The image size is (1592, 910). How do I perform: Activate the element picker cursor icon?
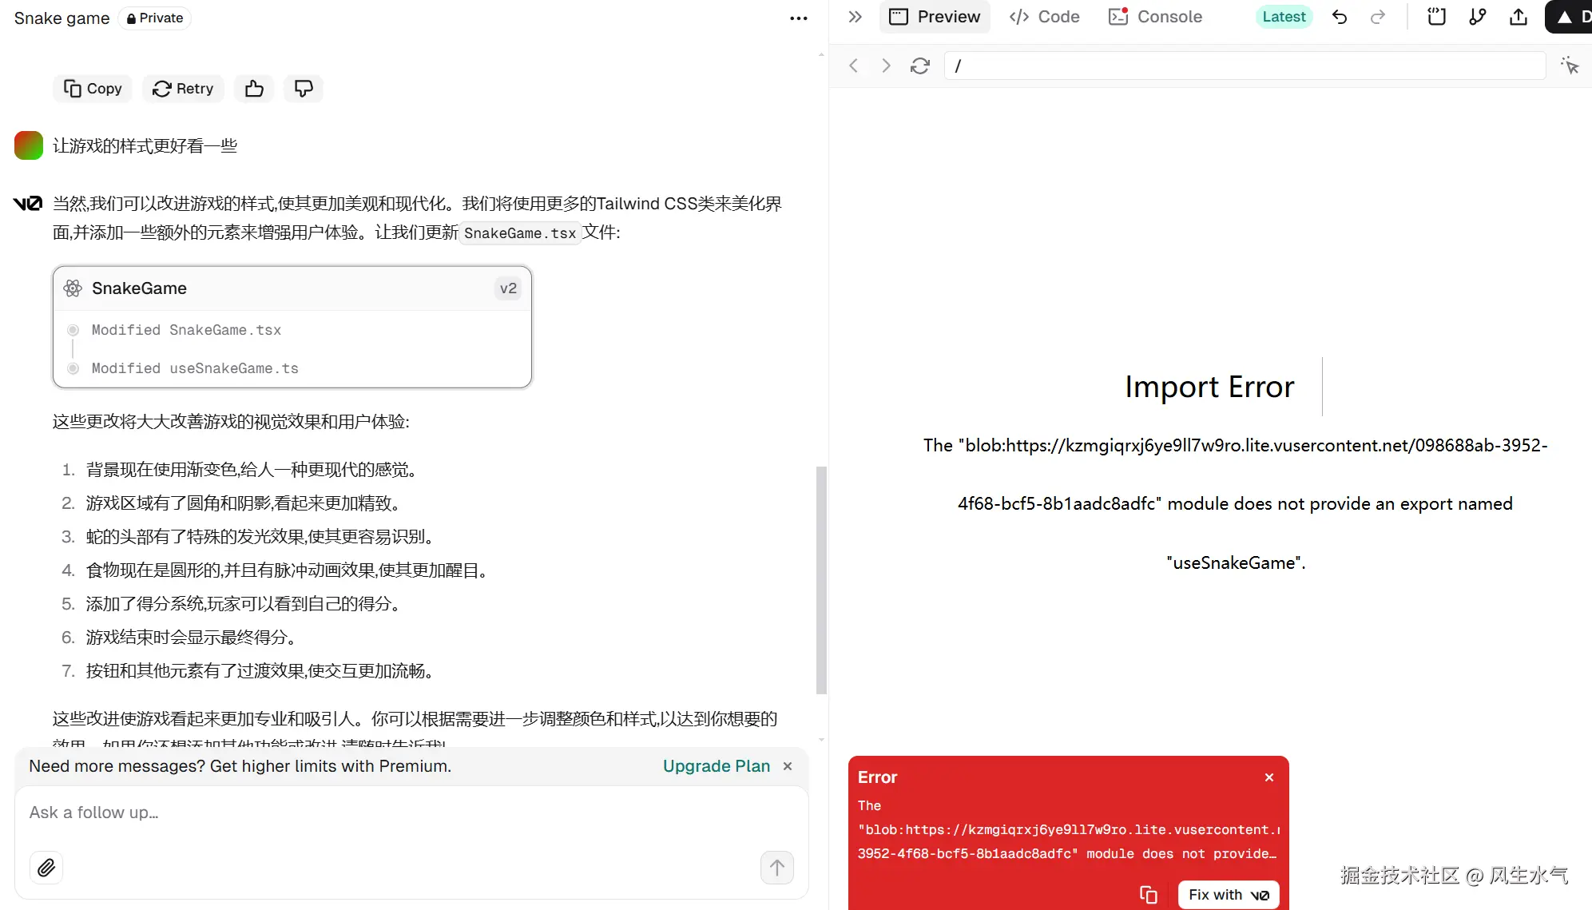click(1570, 66)
